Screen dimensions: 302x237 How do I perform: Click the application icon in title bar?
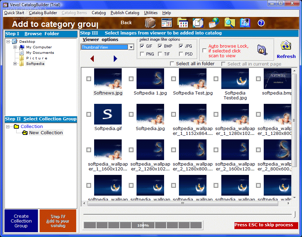point(6,5)
